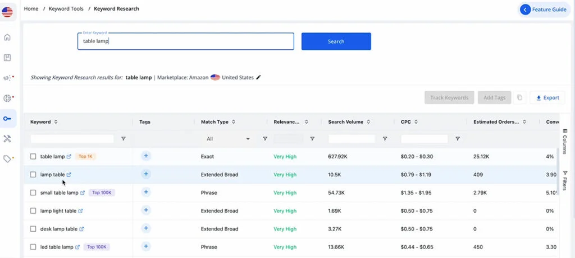Add tag to desk lamp table row
575x258 pixels.
pyautogui.click(x=146, y=228)
